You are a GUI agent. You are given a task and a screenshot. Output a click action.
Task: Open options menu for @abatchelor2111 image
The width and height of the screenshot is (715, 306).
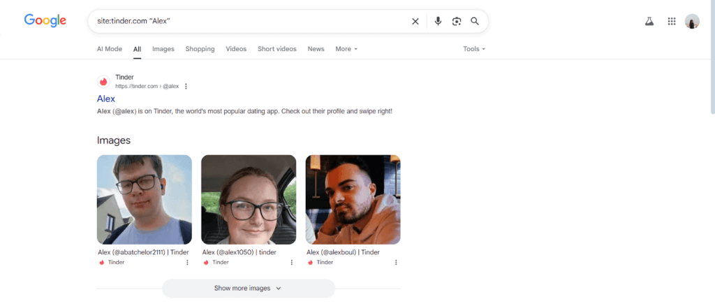(187, 262)
